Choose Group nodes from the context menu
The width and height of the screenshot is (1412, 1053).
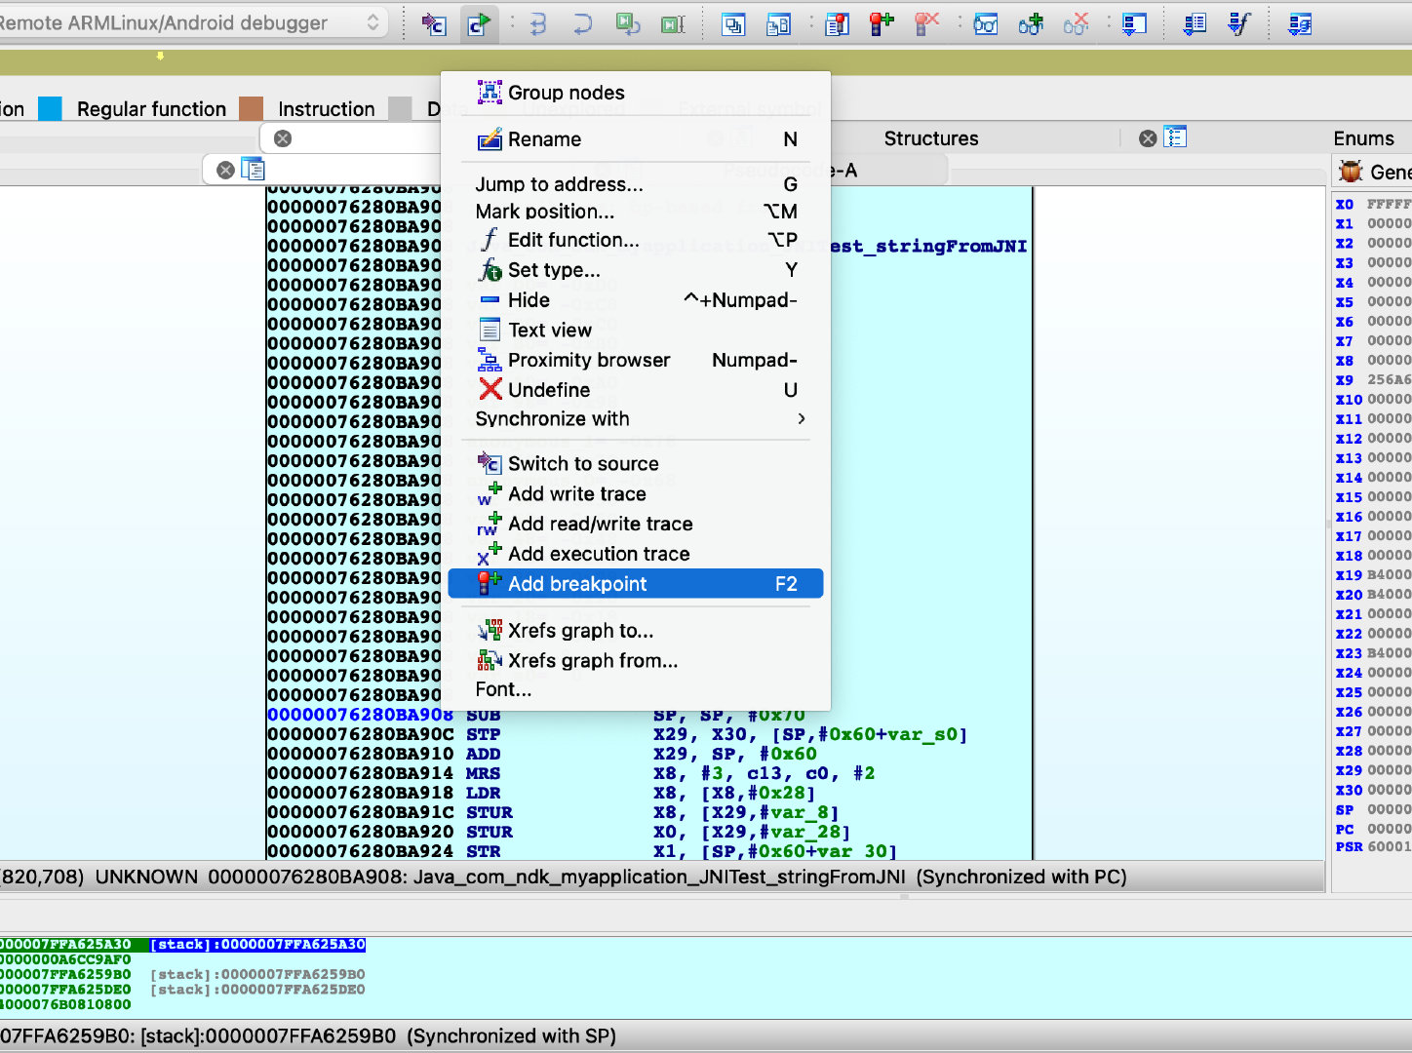[x=636, y=93]
